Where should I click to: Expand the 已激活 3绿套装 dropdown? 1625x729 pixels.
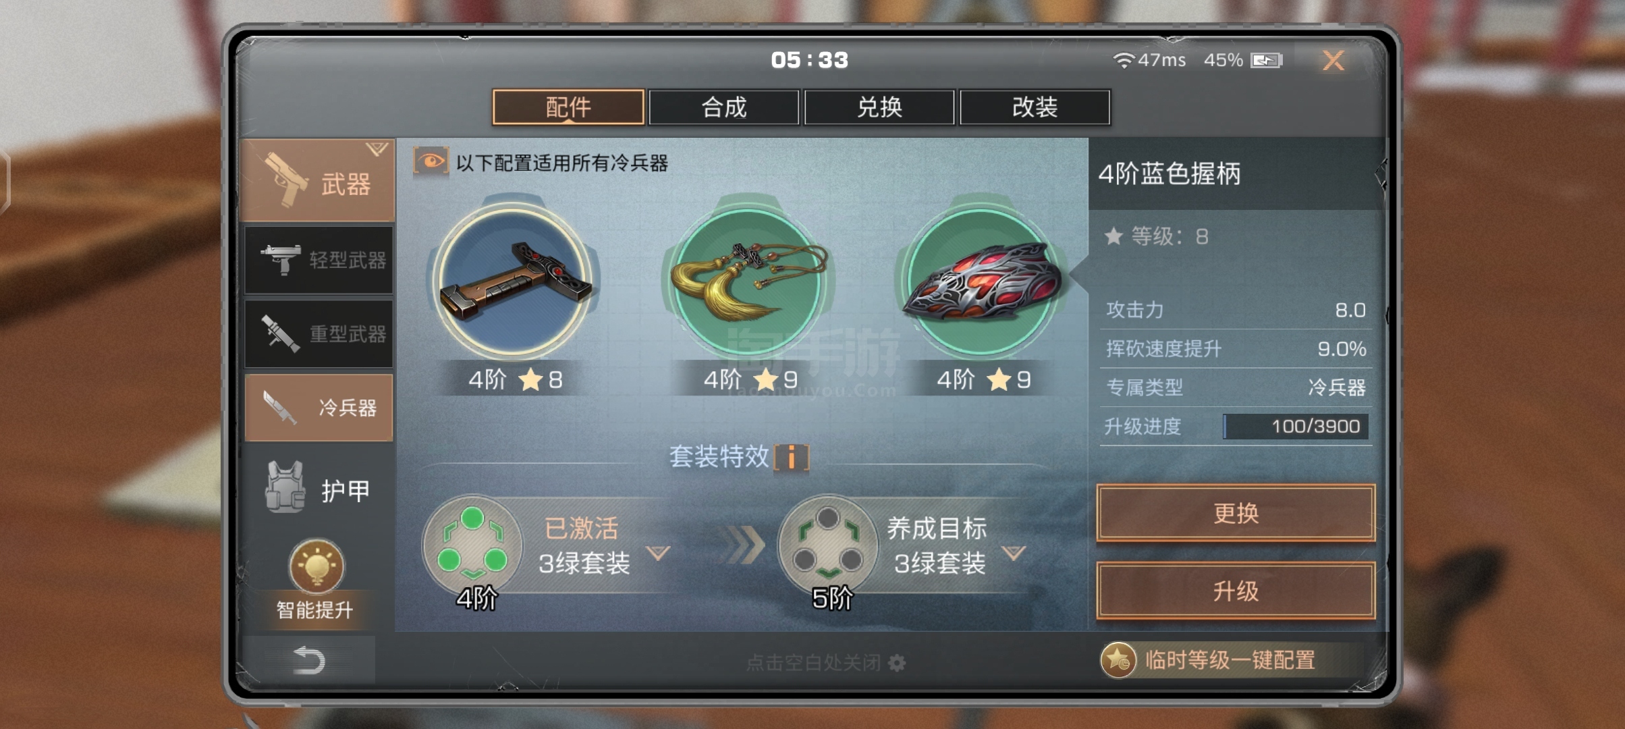coord(658,553)
